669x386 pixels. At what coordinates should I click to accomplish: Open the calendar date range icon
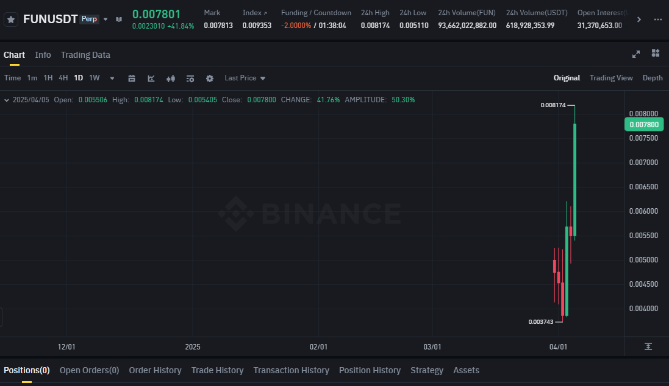click(131, 79)
